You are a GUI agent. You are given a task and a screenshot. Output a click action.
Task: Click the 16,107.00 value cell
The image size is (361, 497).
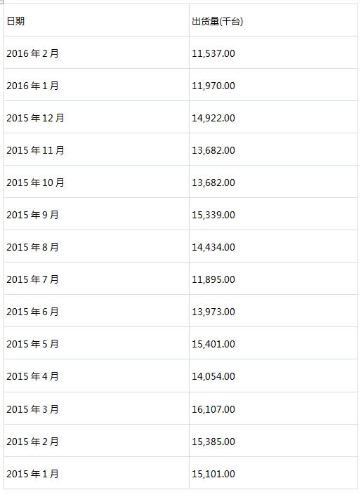tap(273, 409)
